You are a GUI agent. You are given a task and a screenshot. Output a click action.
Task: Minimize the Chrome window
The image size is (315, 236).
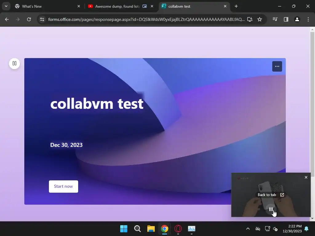(x=279, y=6)
